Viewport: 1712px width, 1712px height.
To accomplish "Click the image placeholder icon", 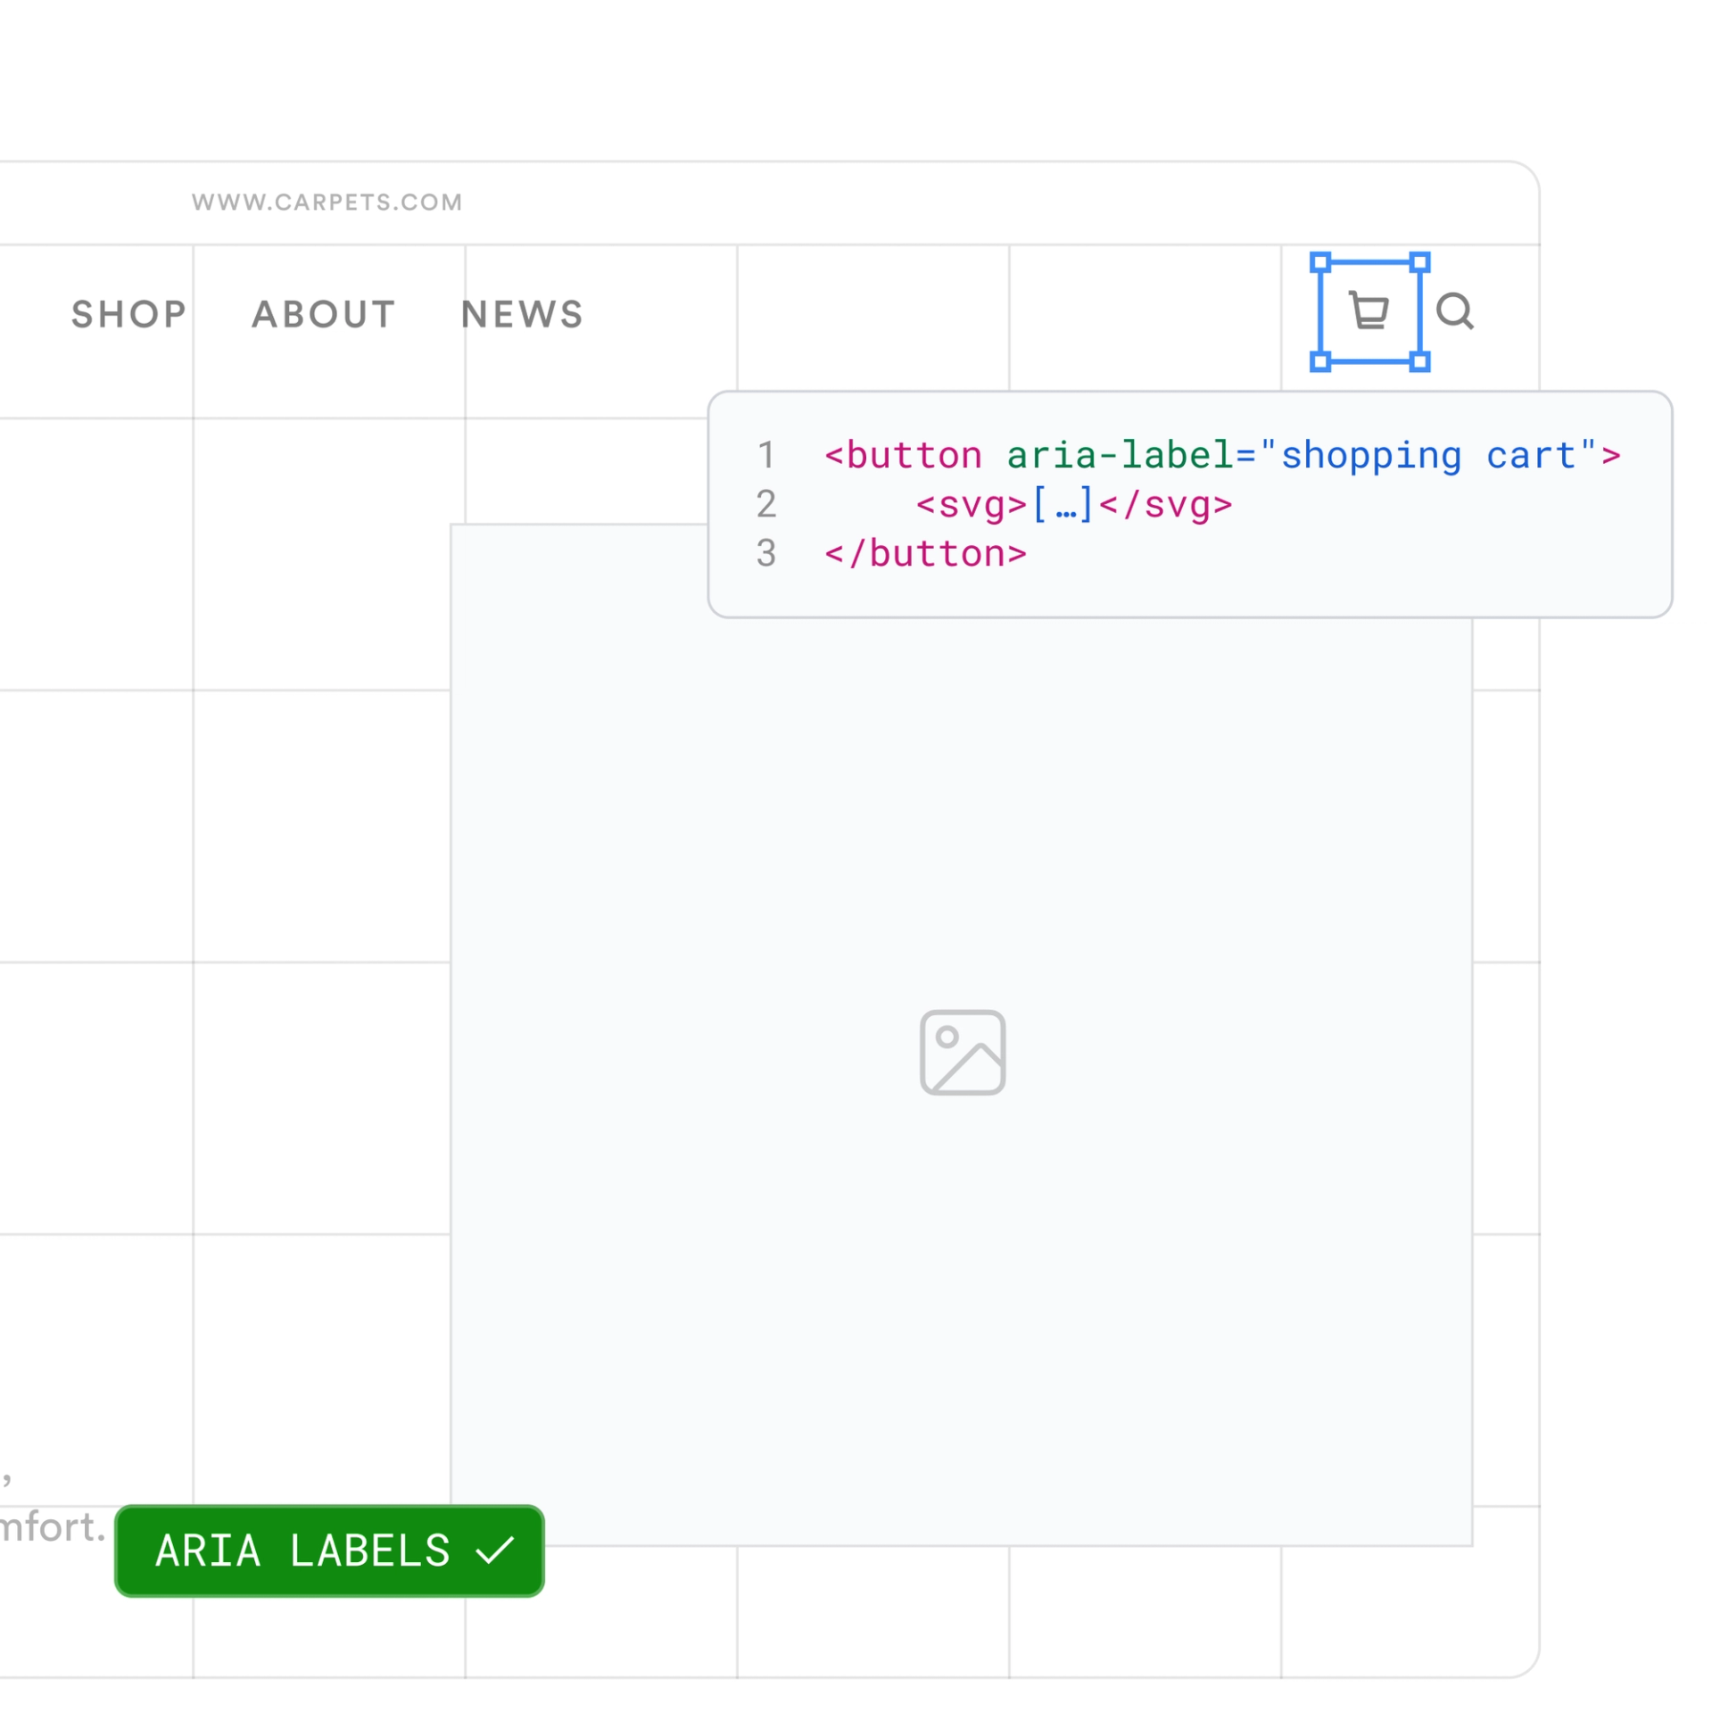I will (x=963, y=1053).
